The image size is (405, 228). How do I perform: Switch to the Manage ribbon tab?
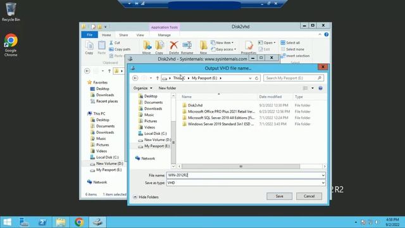tap(165, 35)
